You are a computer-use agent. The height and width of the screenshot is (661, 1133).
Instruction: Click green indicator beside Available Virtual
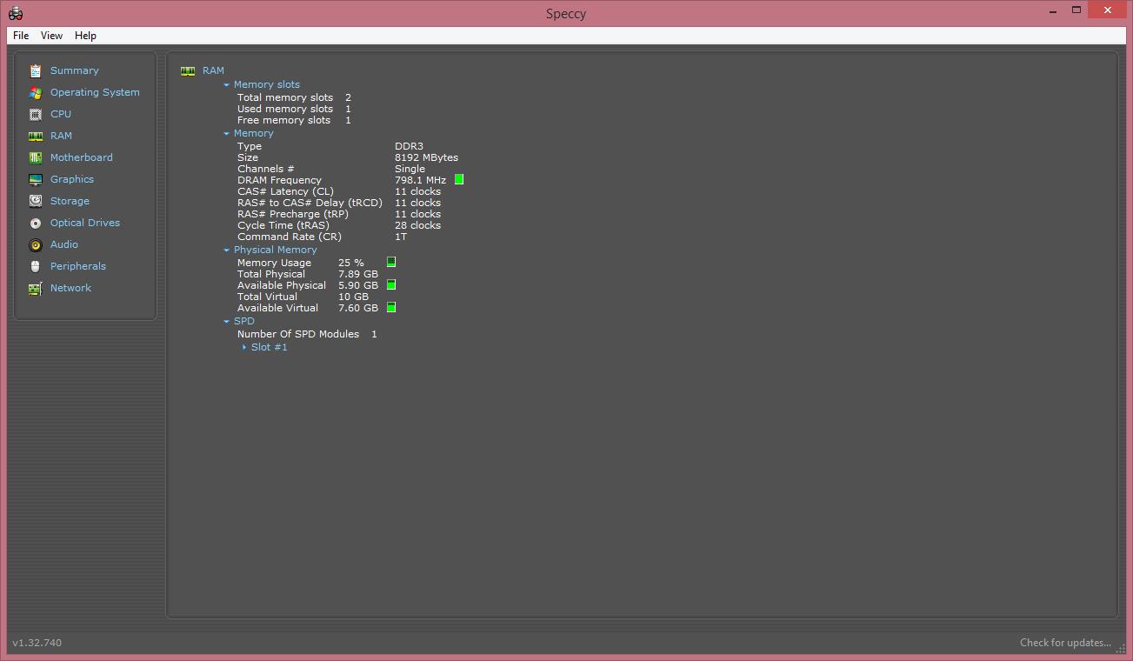pyautogui.click(x=391, y=307)
